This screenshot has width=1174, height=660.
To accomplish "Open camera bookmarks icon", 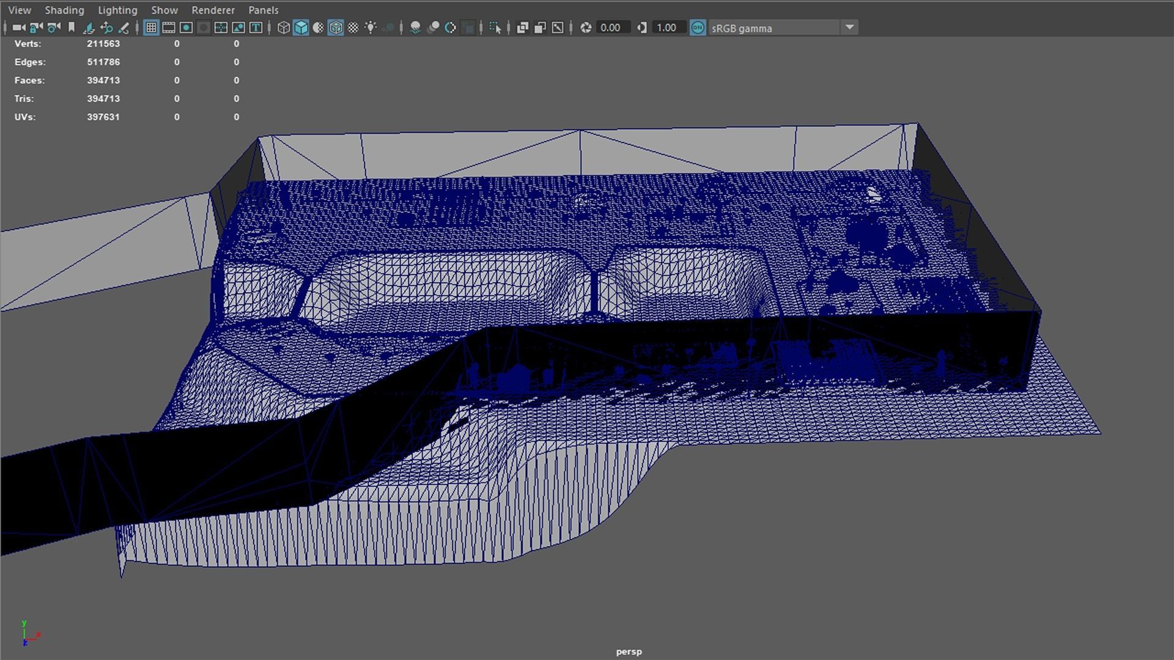I will click(72, 28).
